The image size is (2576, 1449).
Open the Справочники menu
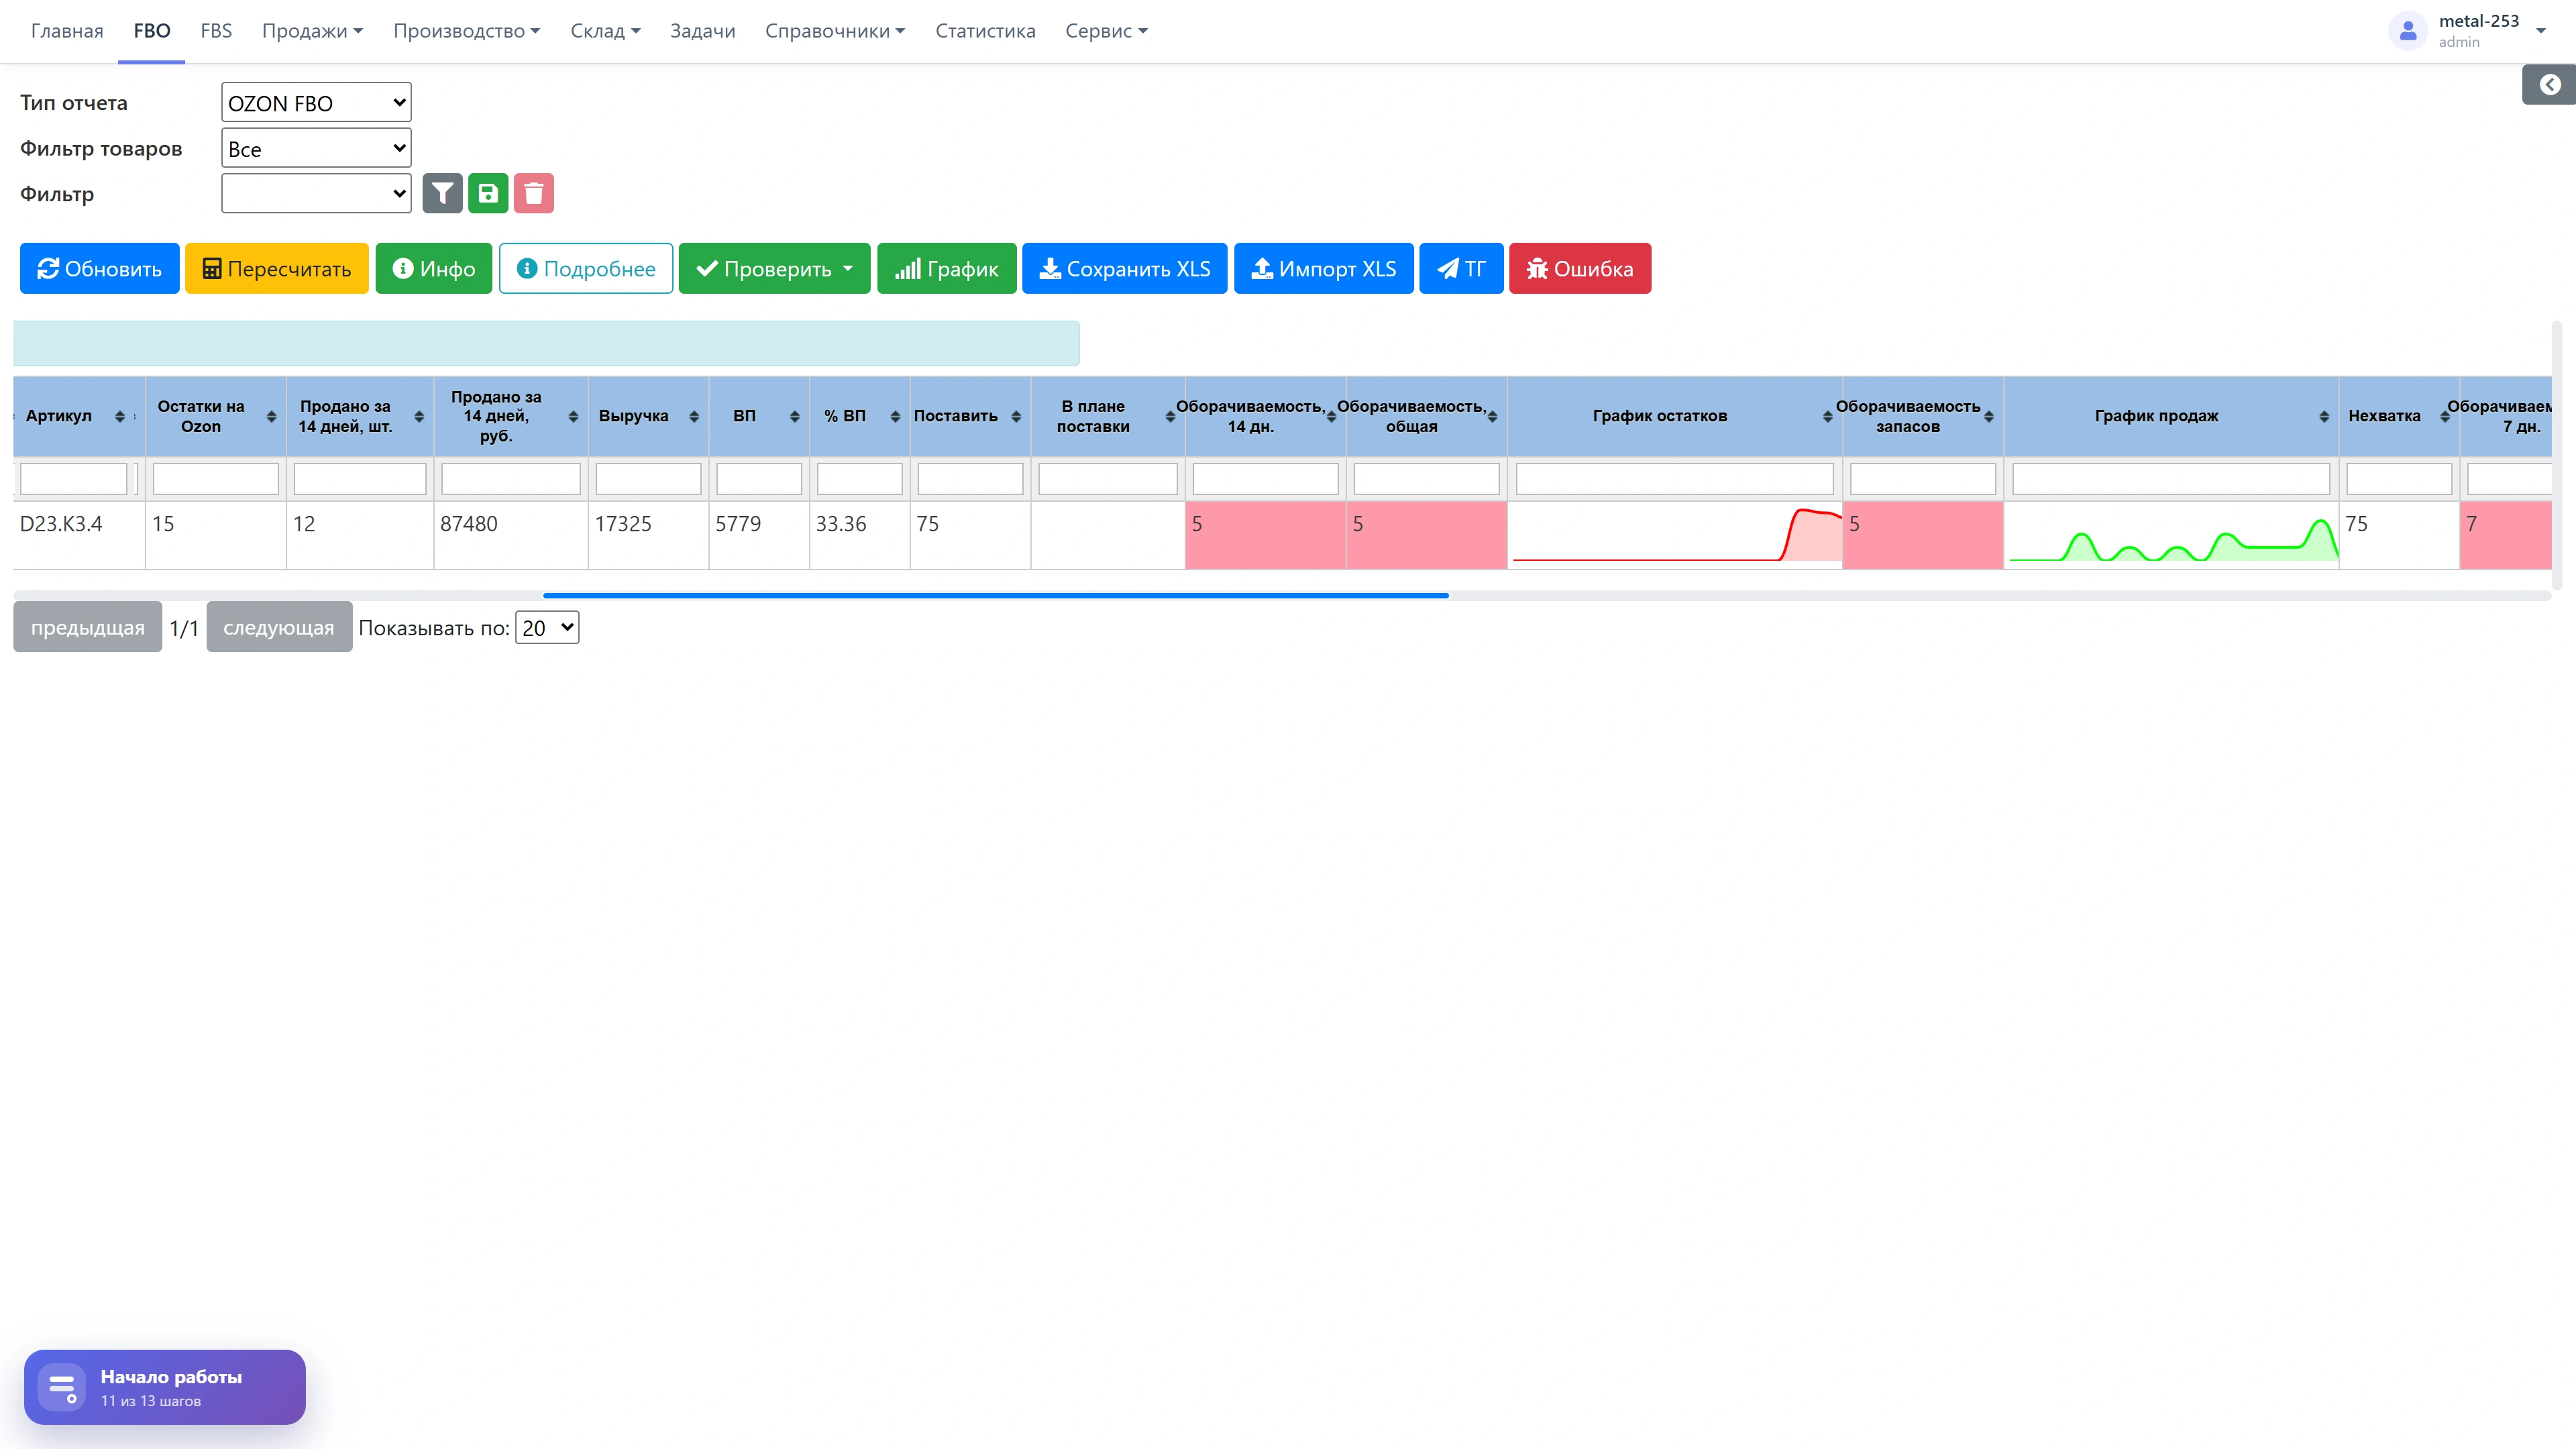(x=835, y=31)
